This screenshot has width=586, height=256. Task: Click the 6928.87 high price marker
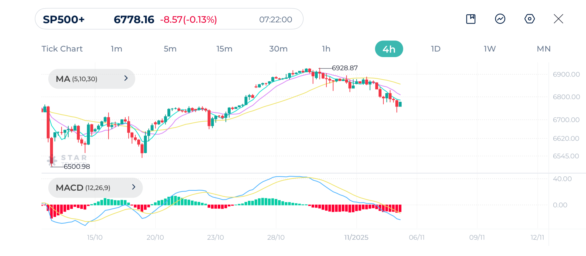tap(345, 68)
